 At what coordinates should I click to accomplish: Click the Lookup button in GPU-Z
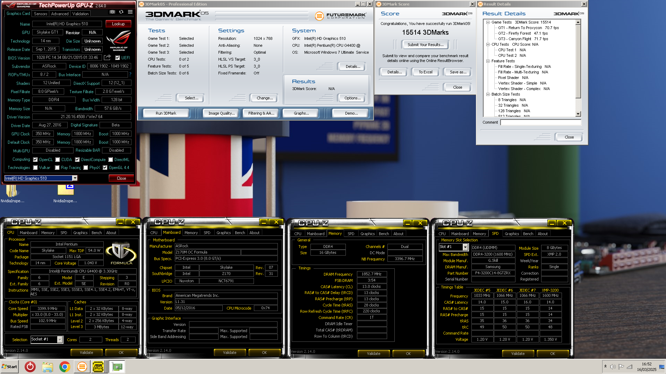coord(118,24)
